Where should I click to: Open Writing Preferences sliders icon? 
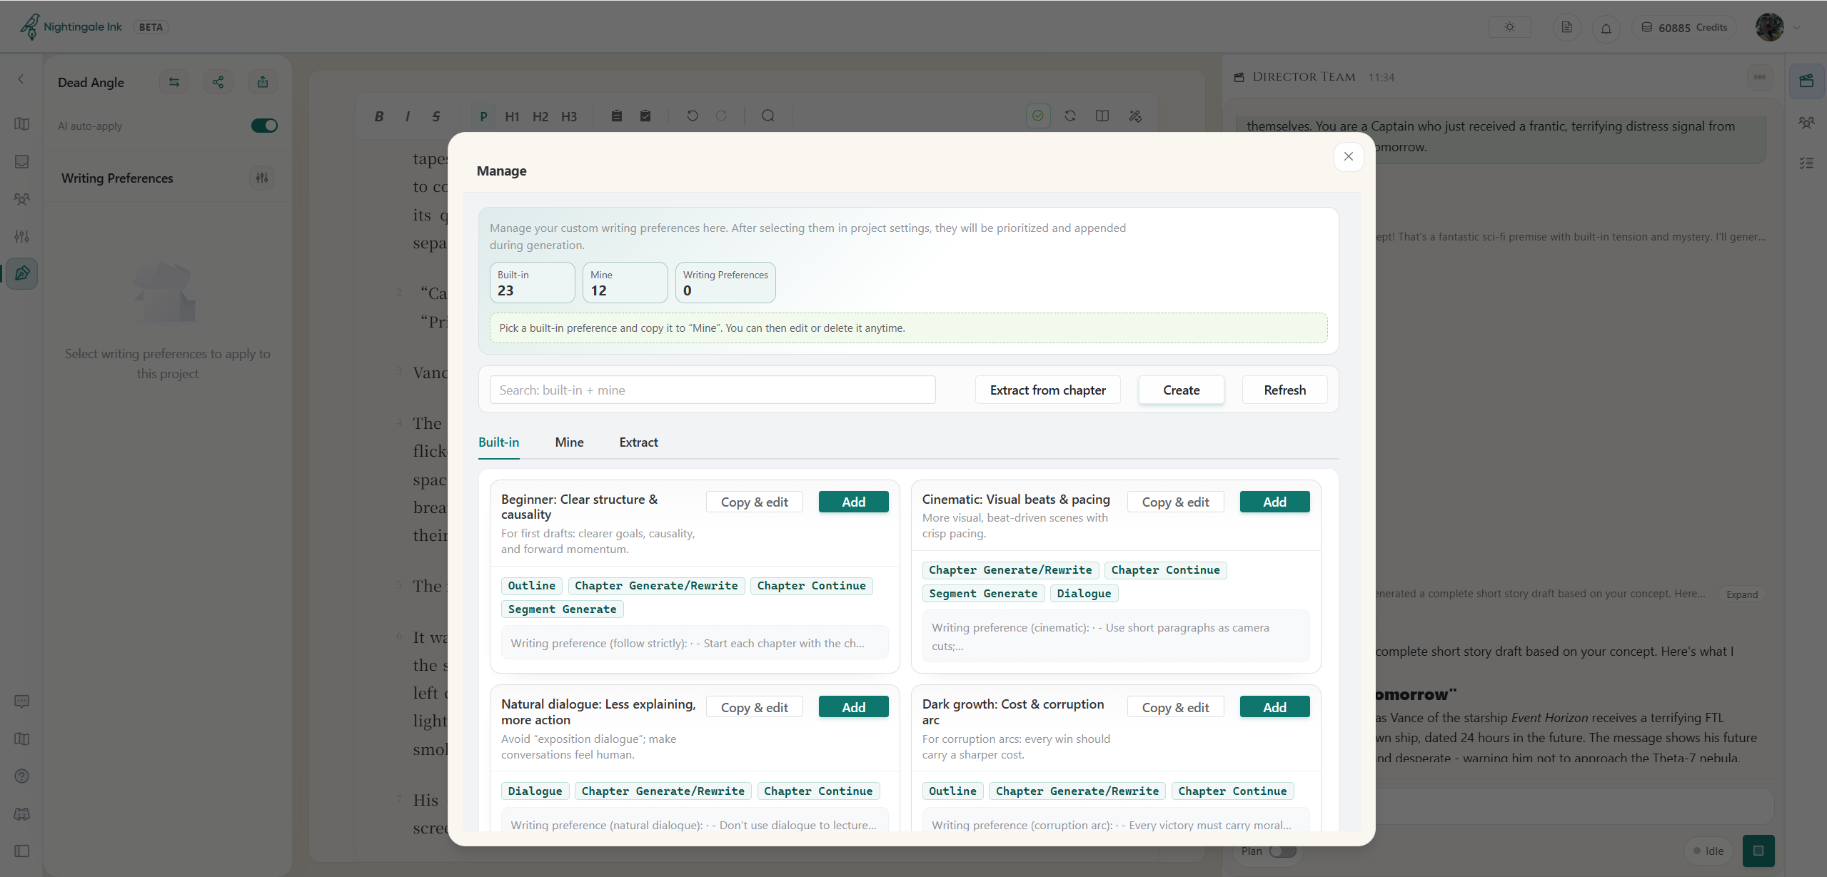point(262,178)
